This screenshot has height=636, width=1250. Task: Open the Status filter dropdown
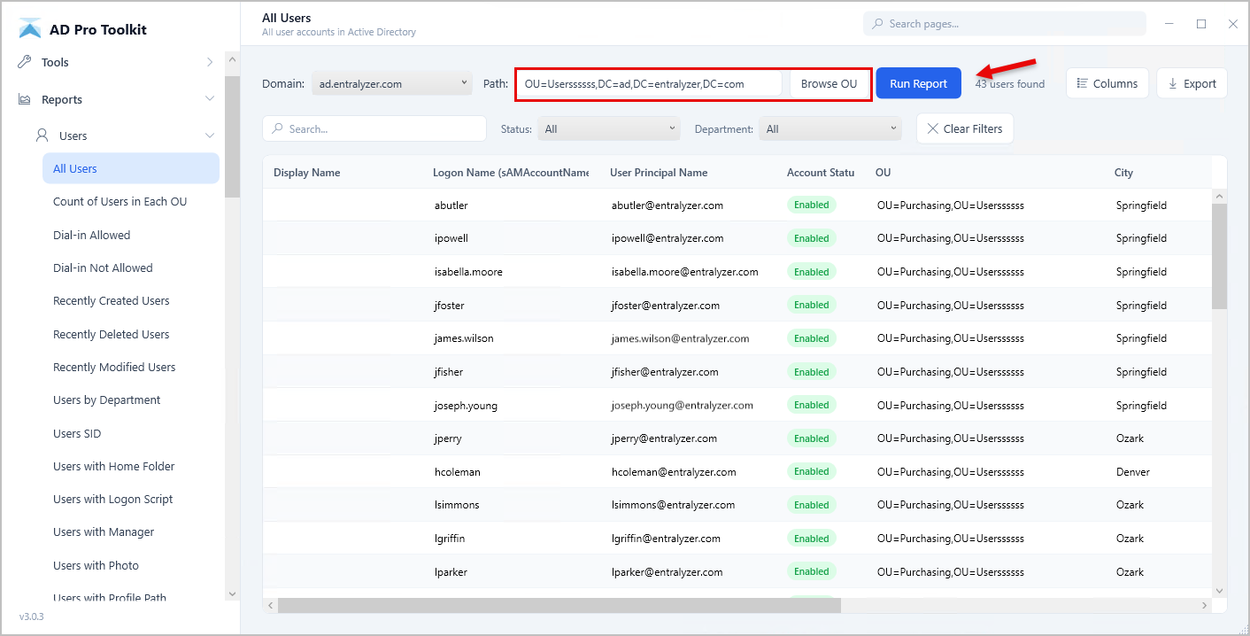click(x=608, y=128)
